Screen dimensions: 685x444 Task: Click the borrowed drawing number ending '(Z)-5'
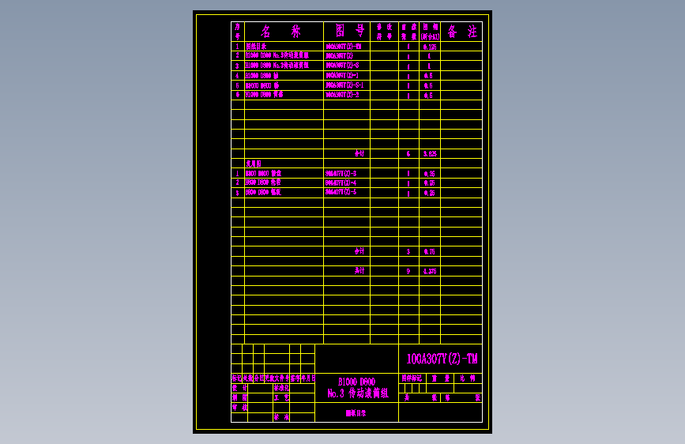[x=341, y=192]
